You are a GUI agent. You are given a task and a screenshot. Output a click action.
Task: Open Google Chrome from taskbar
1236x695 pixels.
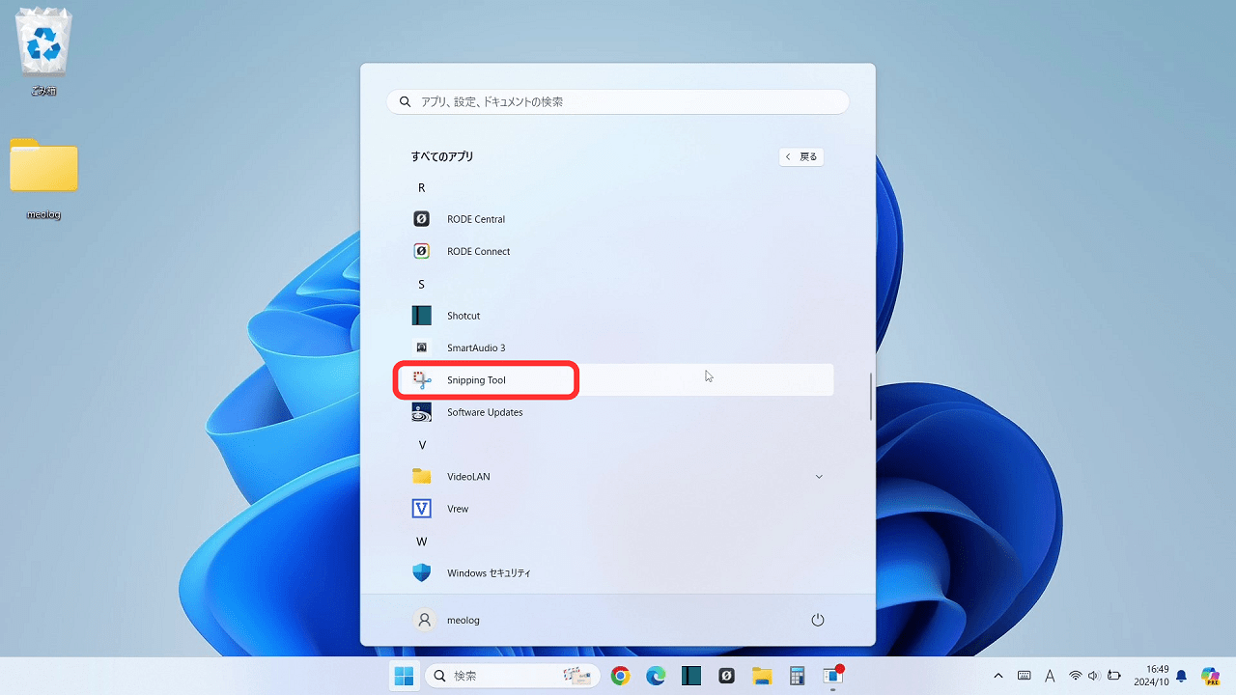coord(621,676)
